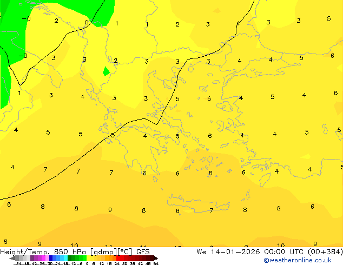This screenshot has height=265, width=343.
Task: Choose the yellow swatch in the color bar
Action: 91,258
